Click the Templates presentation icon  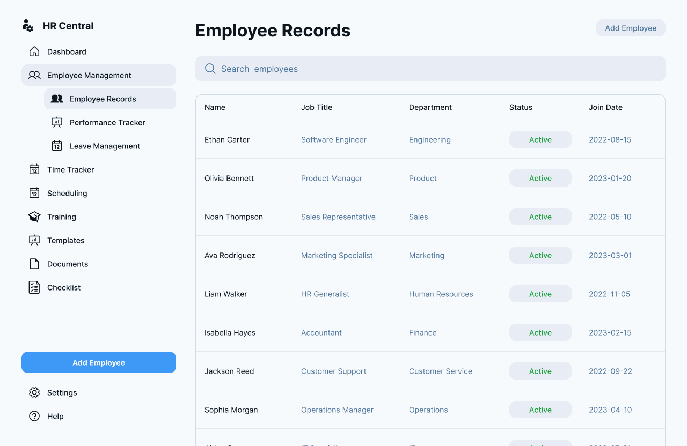point(34,240)
